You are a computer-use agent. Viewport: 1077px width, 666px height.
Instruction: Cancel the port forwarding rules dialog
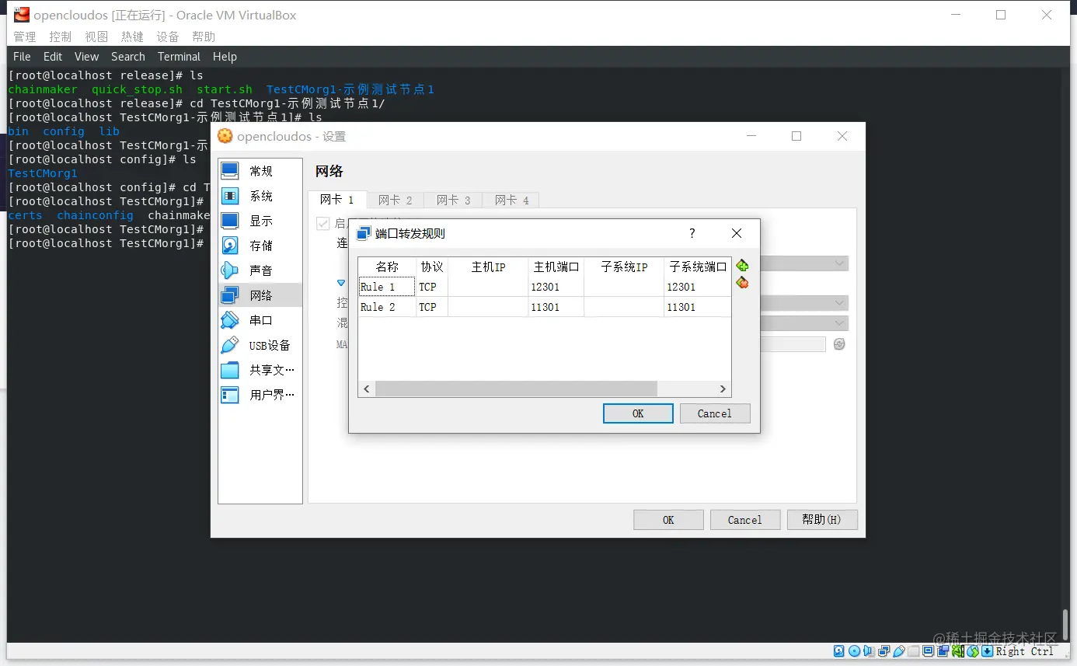[715, 413]
